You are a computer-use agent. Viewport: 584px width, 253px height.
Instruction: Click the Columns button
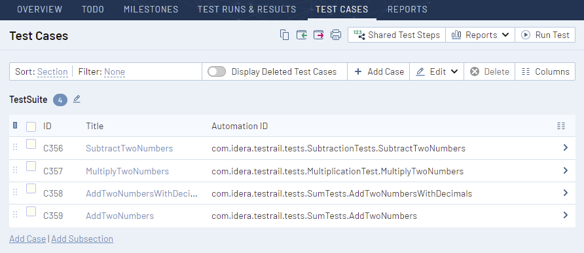545,71
